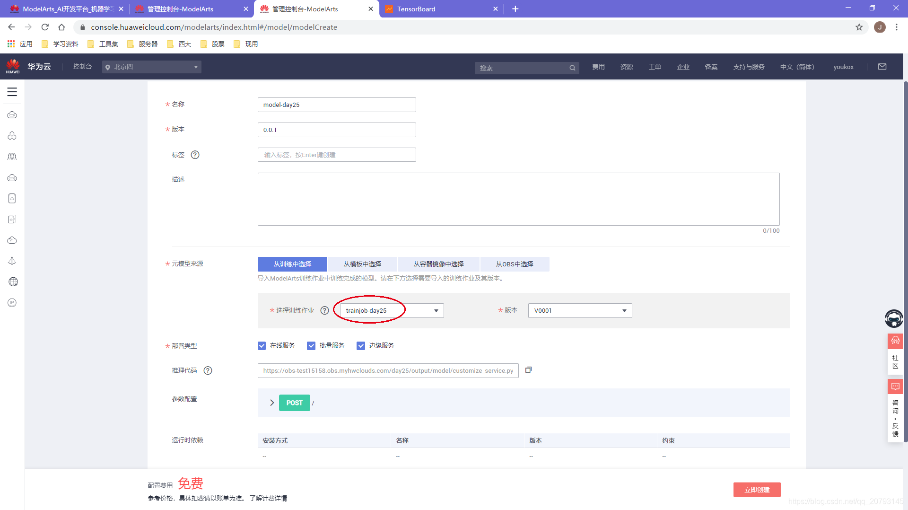The height and width of the screenshot is (510, 908).
Task: Open the 社区 community side icon
Action: tap(895, 353)
